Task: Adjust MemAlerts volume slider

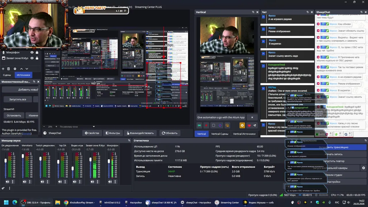Action: click(23, 157)
